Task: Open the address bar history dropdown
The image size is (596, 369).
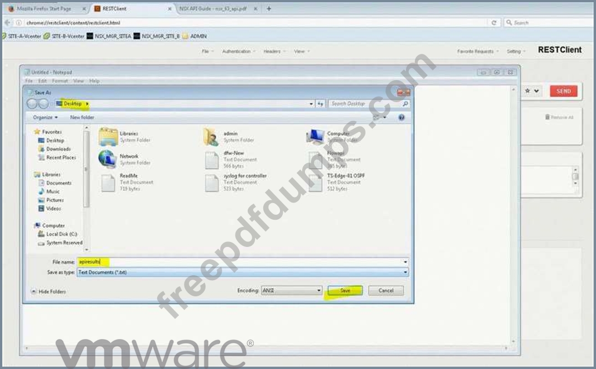Action: pos(311,104)
